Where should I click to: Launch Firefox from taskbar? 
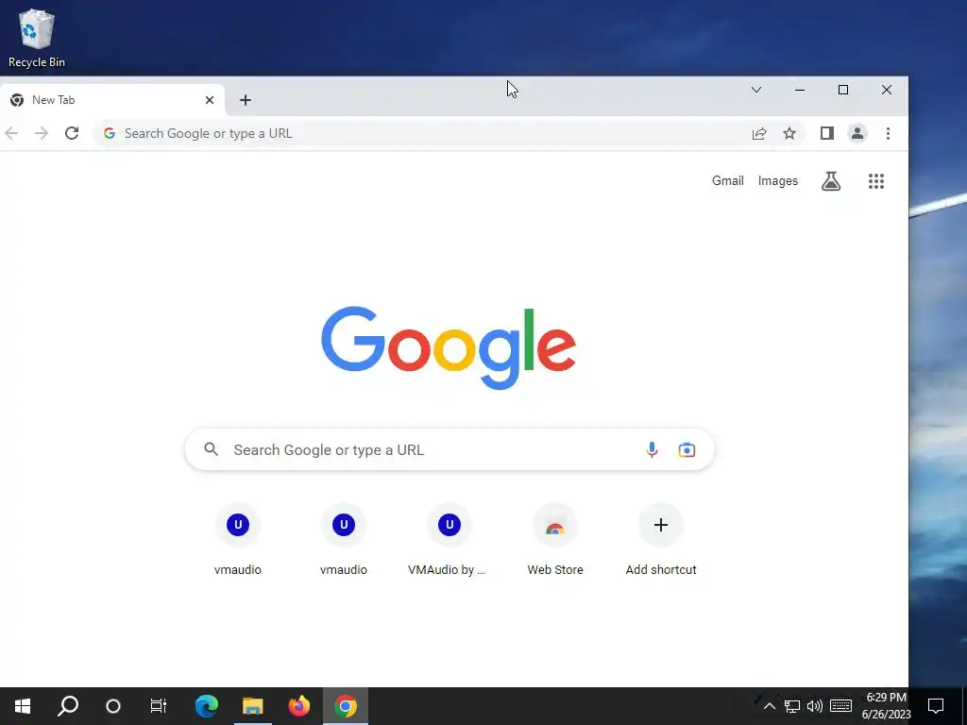(x=299, y=706)
